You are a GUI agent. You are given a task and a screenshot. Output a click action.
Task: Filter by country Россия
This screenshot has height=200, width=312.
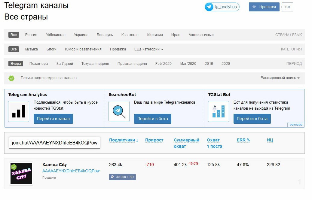[x=31, y=35]
